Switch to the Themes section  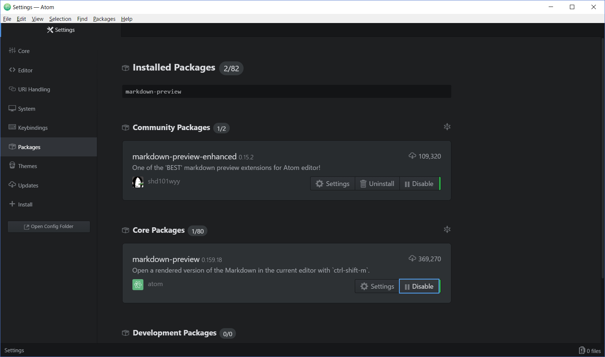[27, 166]
